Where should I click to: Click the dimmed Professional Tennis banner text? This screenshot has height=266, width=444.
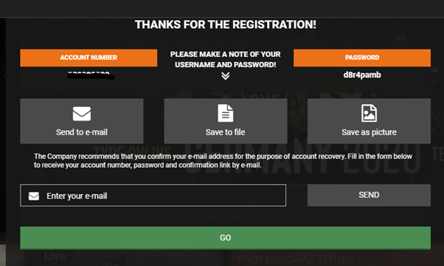click(296, 259)
